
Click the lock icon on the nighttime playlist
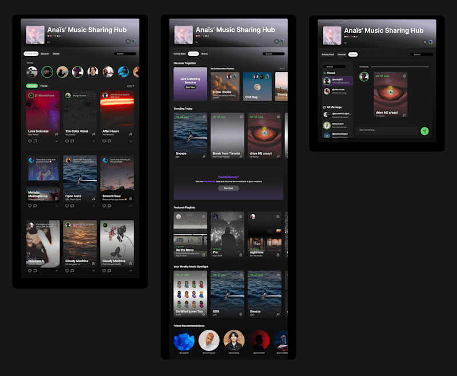click(x=278, y=255)
